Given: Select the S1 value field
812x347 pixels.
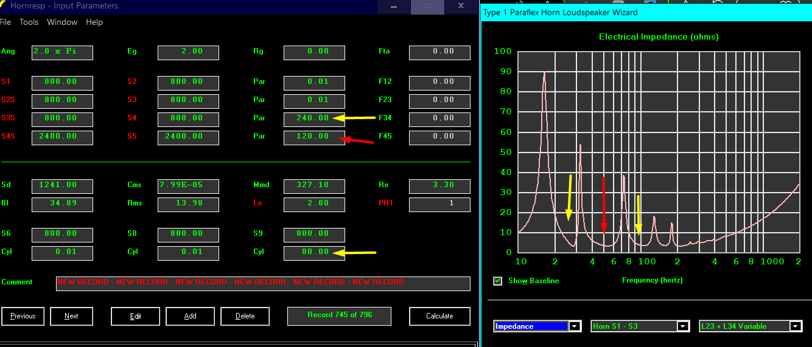Looking at the screenshot, I should click(x=62, y=83).
